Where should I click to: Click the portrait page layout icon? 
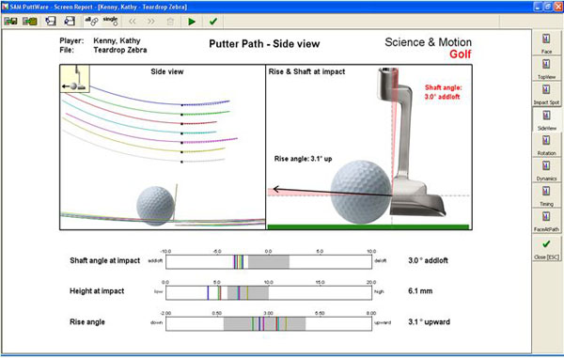coord(51,22)
